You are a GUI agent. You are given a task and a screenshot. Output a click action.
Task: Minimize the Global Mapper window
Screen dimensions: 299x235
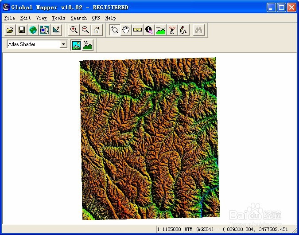click(x=271, y=8)
